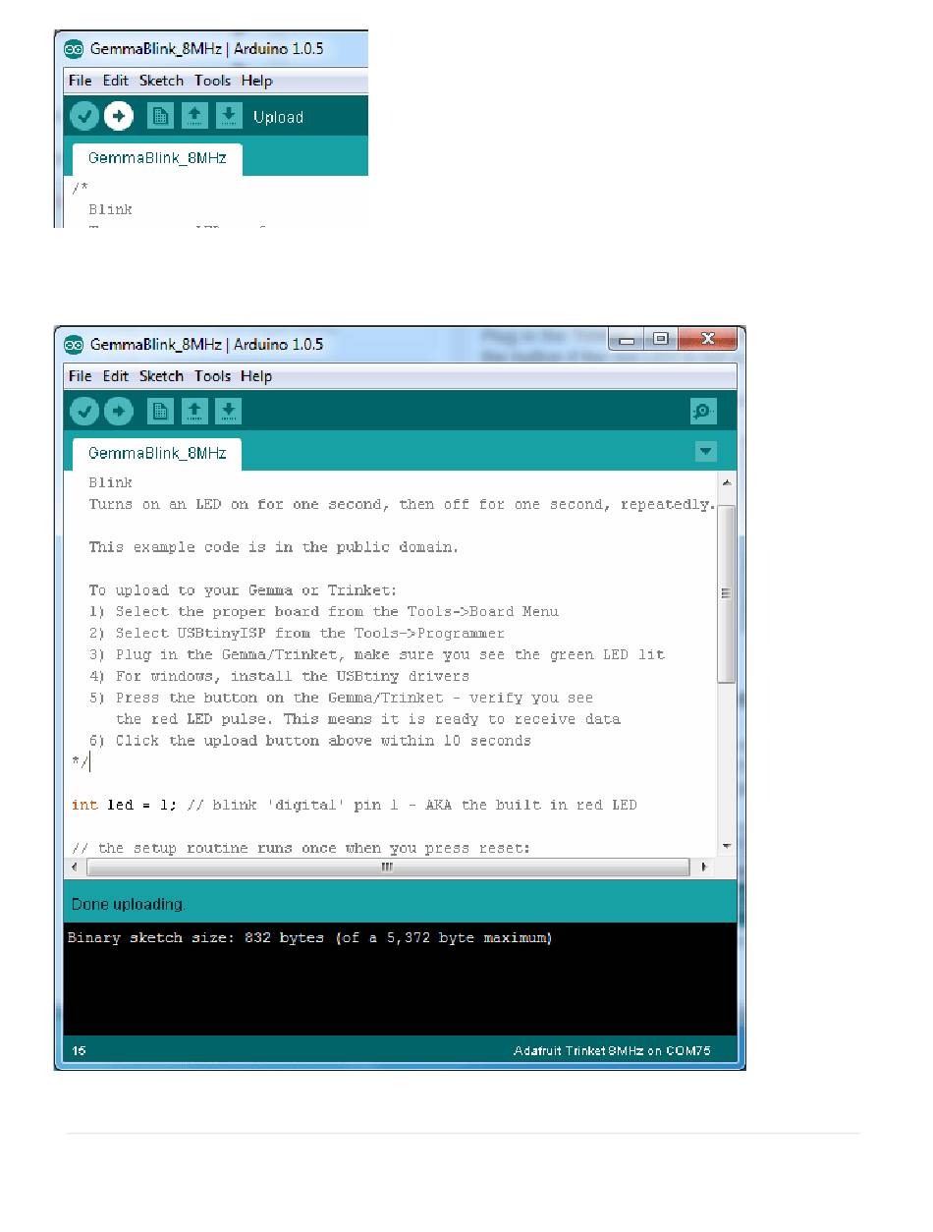
Task: Click 'the red LED pulse' comment line
Action: pyautogui.click(x=368, y=719)
